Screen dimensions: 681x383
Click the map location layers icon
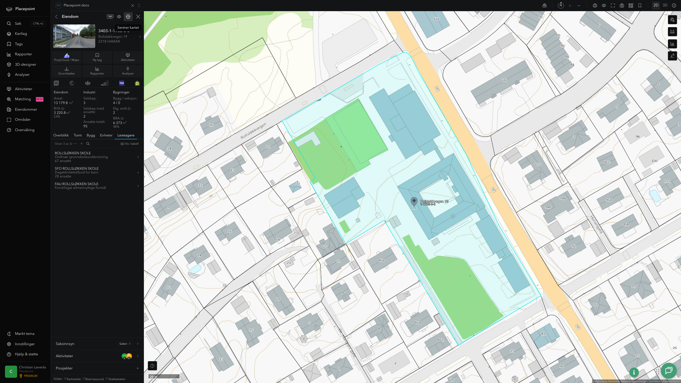[x=545, y=5]
